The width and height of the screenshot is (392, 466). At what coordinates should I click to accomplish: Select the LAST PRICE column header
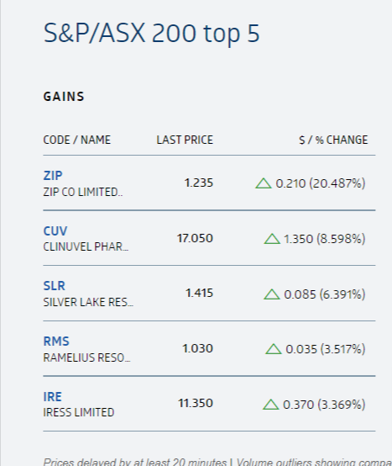click(x=185, y=140)
